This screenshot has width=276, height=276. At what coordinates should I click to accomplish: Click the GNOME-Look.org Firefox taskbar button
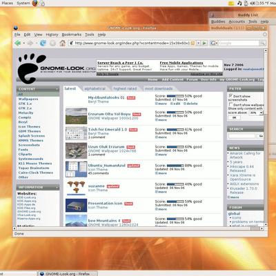click(x=68, y=274)
